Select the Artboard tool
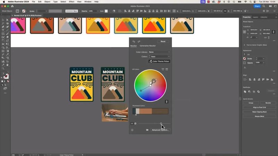 point(7,61)
